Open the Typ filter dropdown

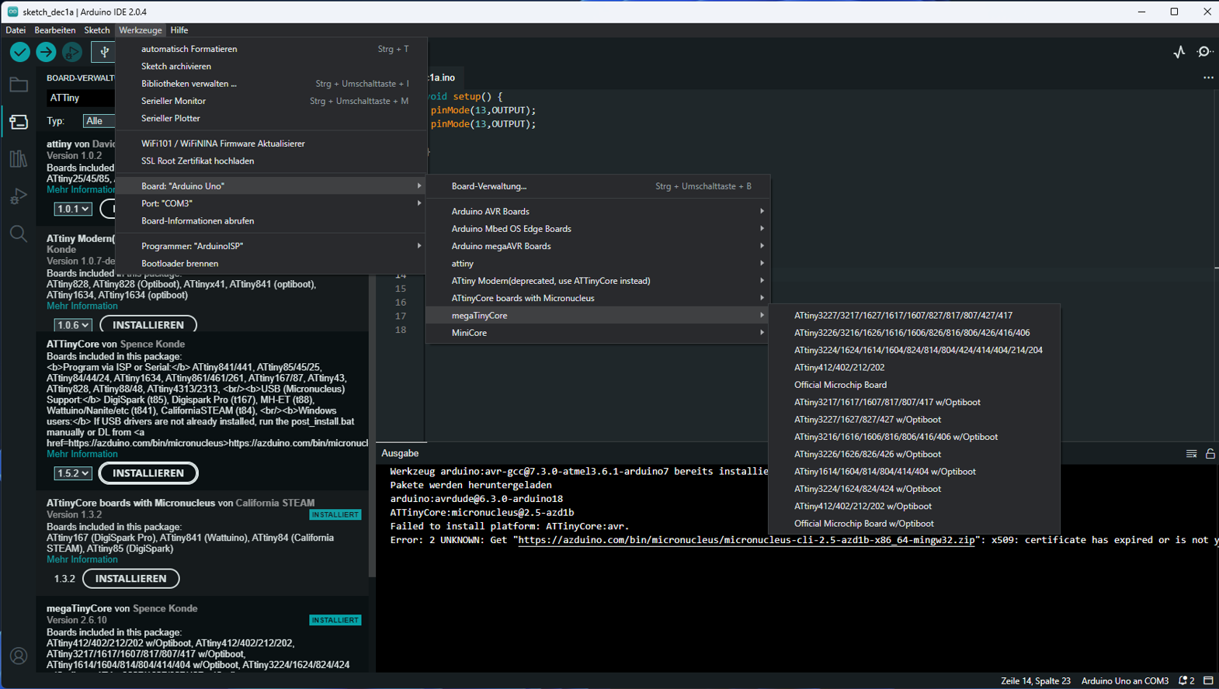[99, 121]
